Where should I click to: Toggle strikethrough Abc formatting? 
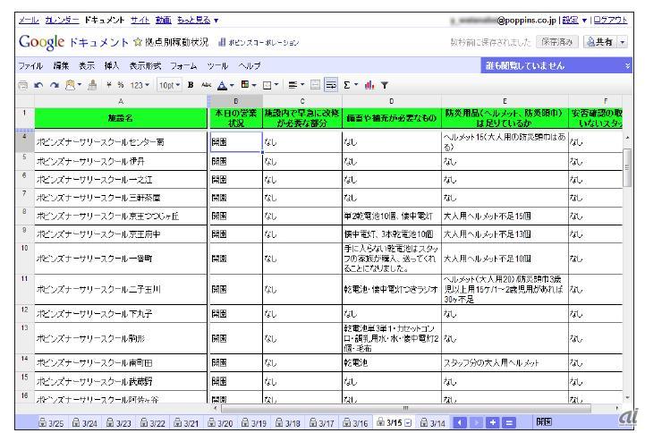click(x=207, y=86)
